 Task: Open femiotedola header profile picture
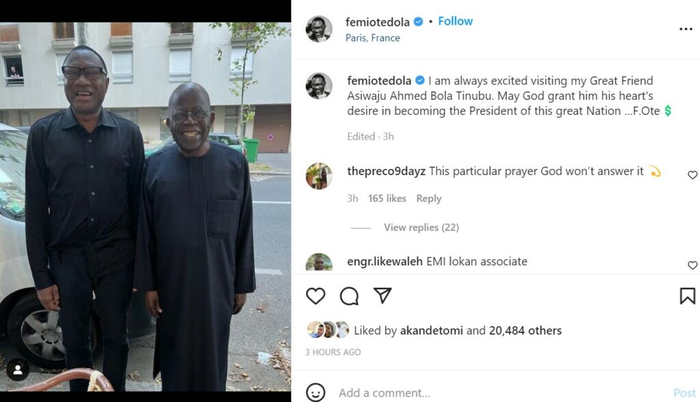click(319, 29)
